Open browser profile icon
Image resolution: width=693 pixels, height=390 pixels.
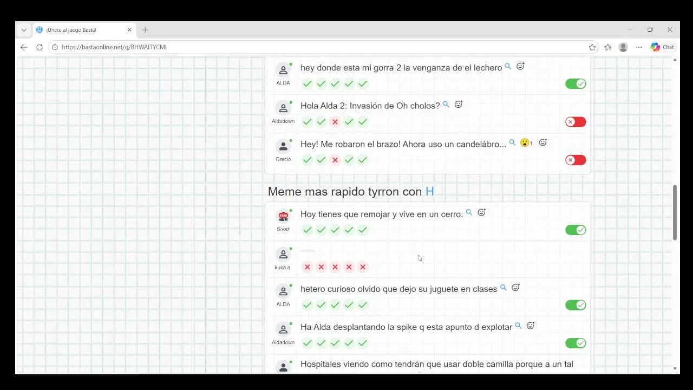(623, 47)
